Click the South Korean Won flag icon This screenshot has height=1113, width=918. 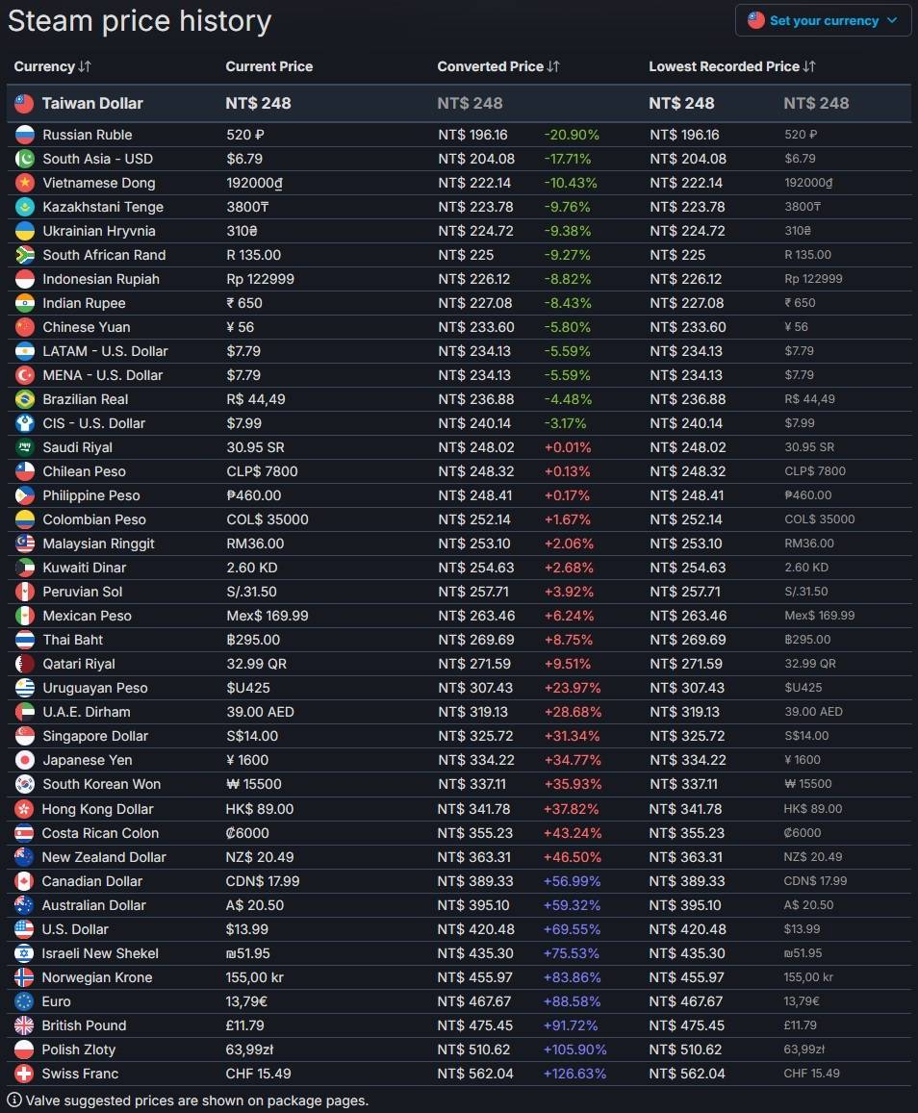[25, 784]
